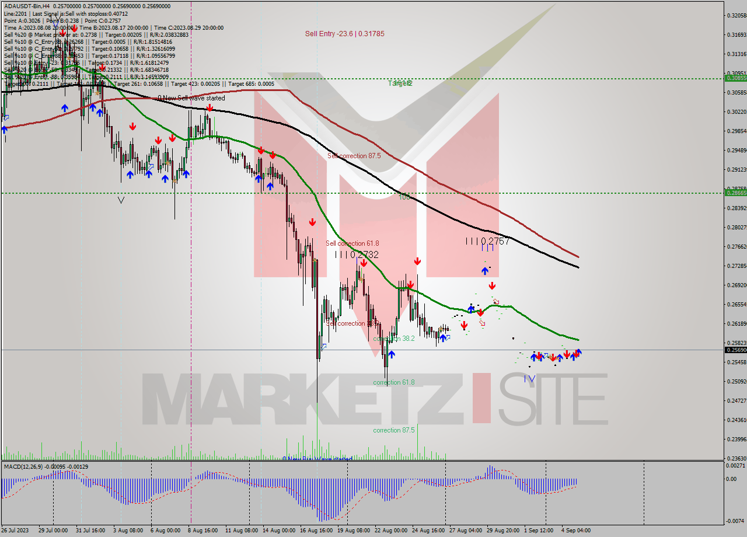Viewport: 747px width, 537px height.
Task: Click the '24 Aug 16:00' date label
Action: 428,531
